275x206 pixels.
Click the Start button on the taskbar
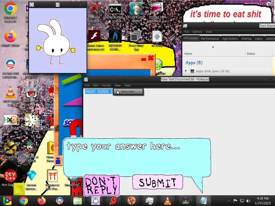point(7,201)
